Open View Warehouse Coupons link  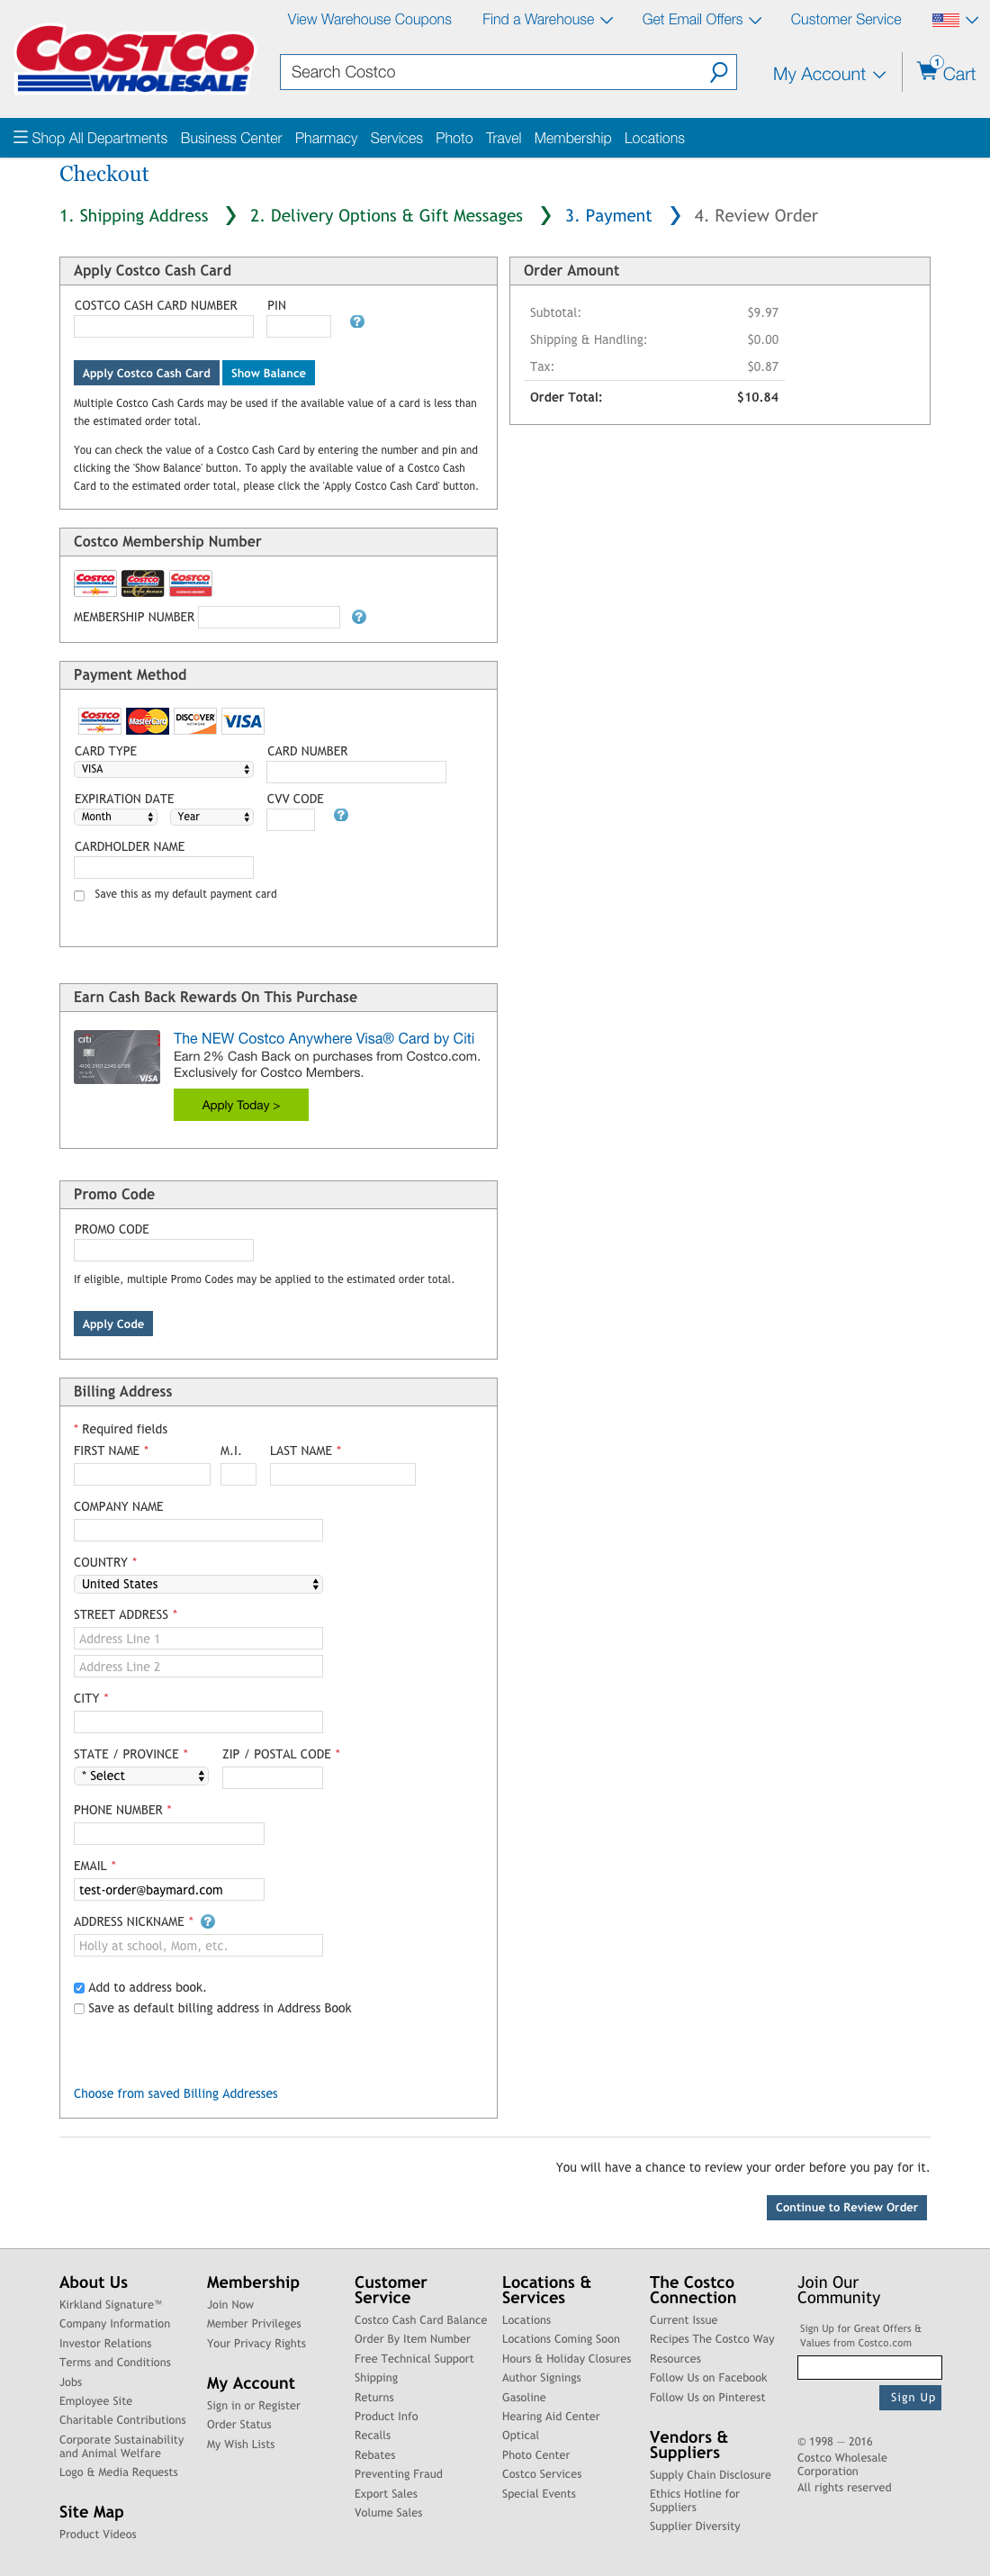click(x=369, y=19)
